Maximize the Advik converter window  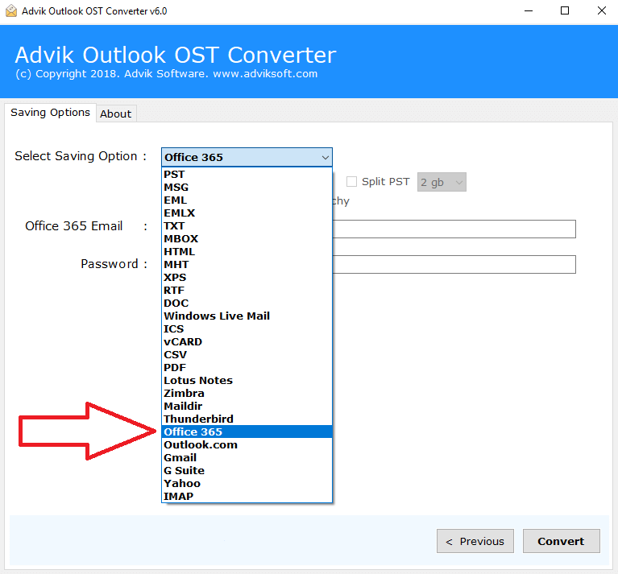coord(565,10)
